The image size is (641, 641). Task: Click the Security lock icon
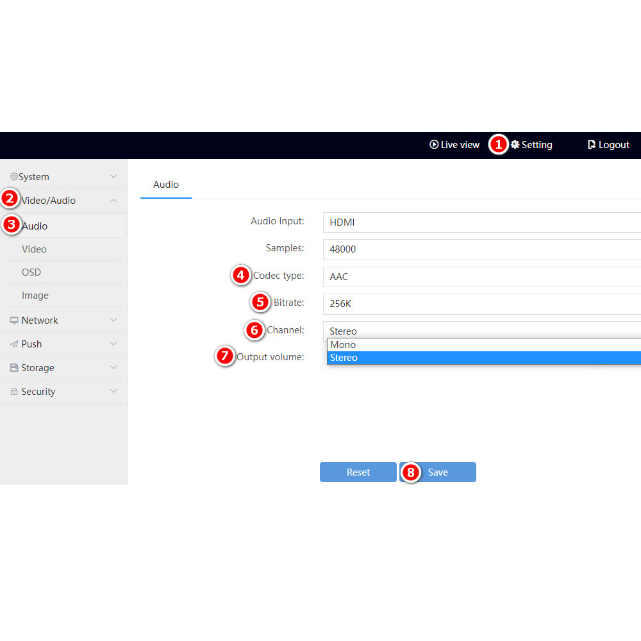tap(14, 392)
